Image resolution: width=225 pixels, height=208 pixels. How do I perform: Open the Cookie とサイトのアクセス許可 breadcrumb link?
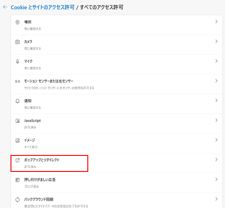tap(43, 7)
